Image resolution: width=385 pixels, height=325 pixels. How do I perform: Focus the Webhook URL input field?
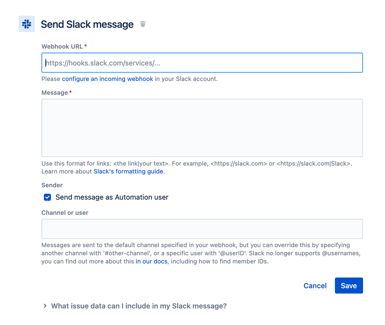[202, 63]
